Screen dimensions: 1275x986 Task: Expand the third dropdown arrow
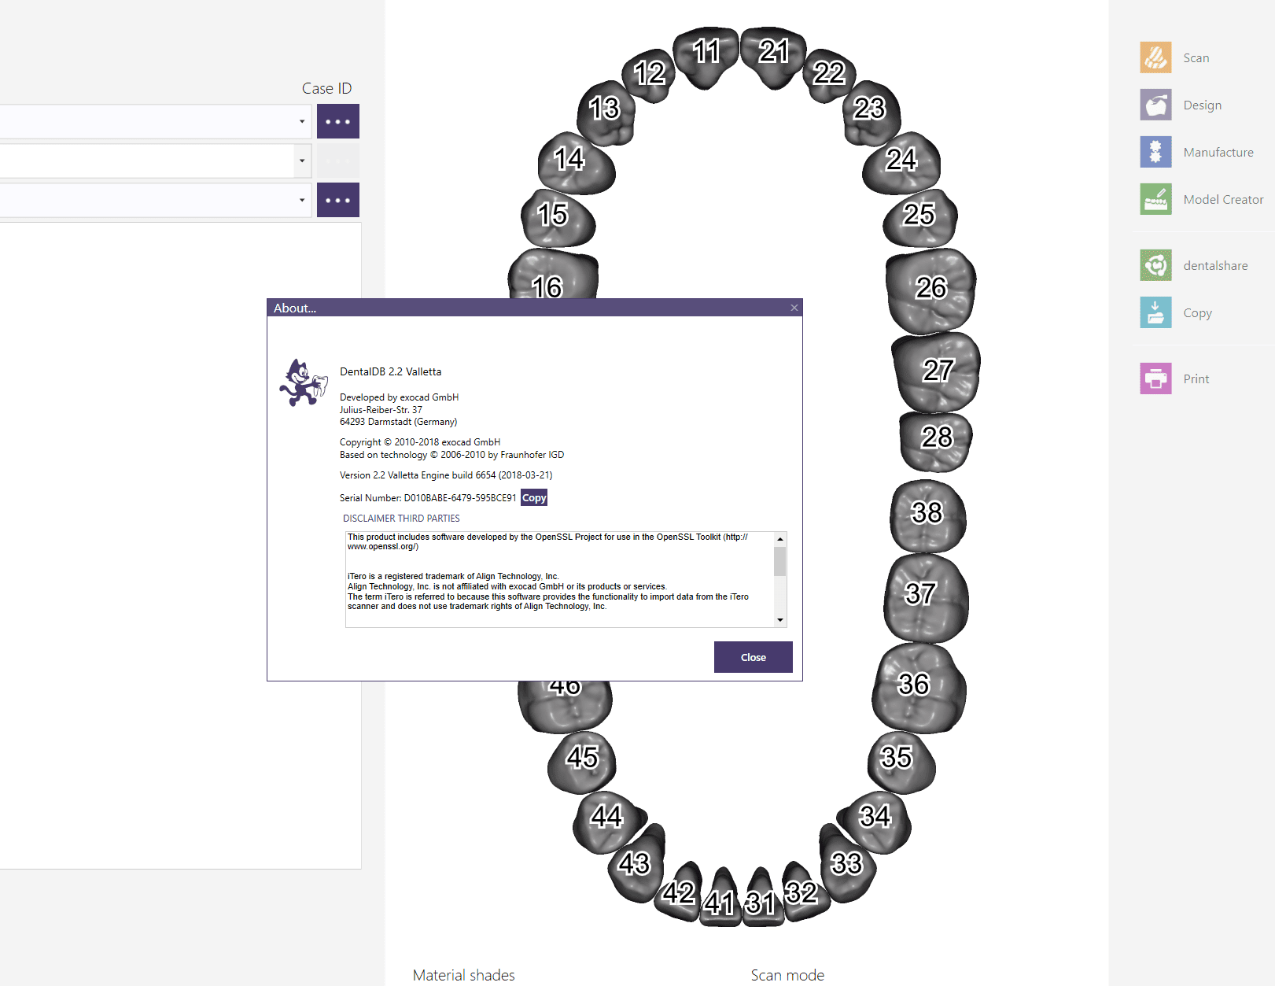pyautogui.click(x=302, y=200)
